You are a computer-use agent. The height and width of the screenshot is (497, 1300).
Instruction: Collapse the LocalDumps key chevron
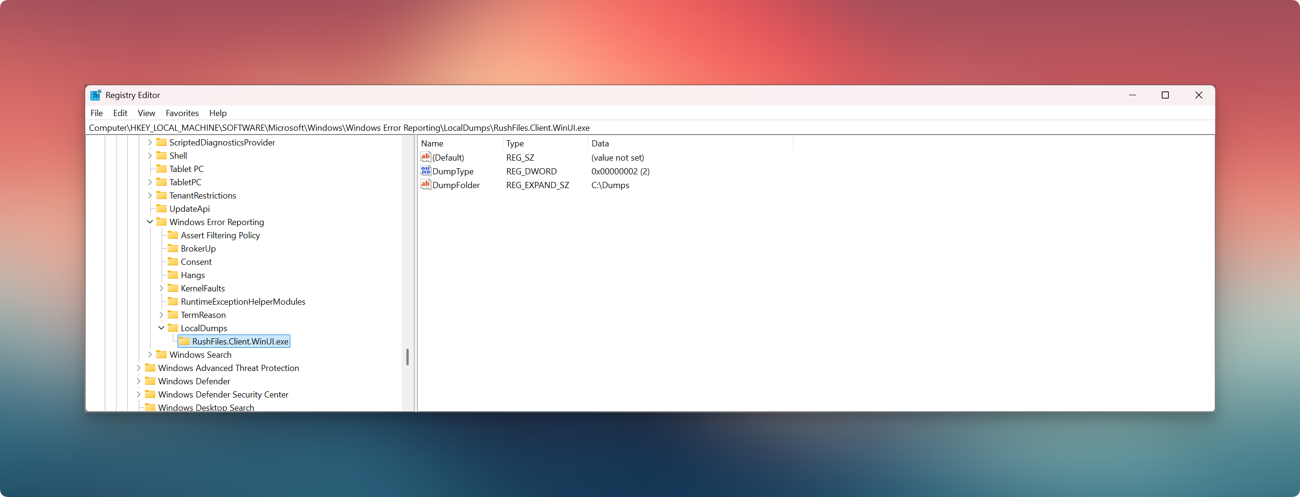pos(161,328)
